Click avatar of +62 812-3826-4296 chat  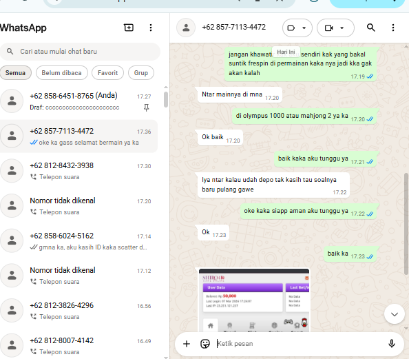pyautogui.click(x=12, y=311)
